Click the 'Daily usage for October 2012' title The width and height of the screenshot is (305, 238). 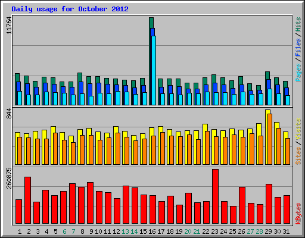tap(70, 9)
